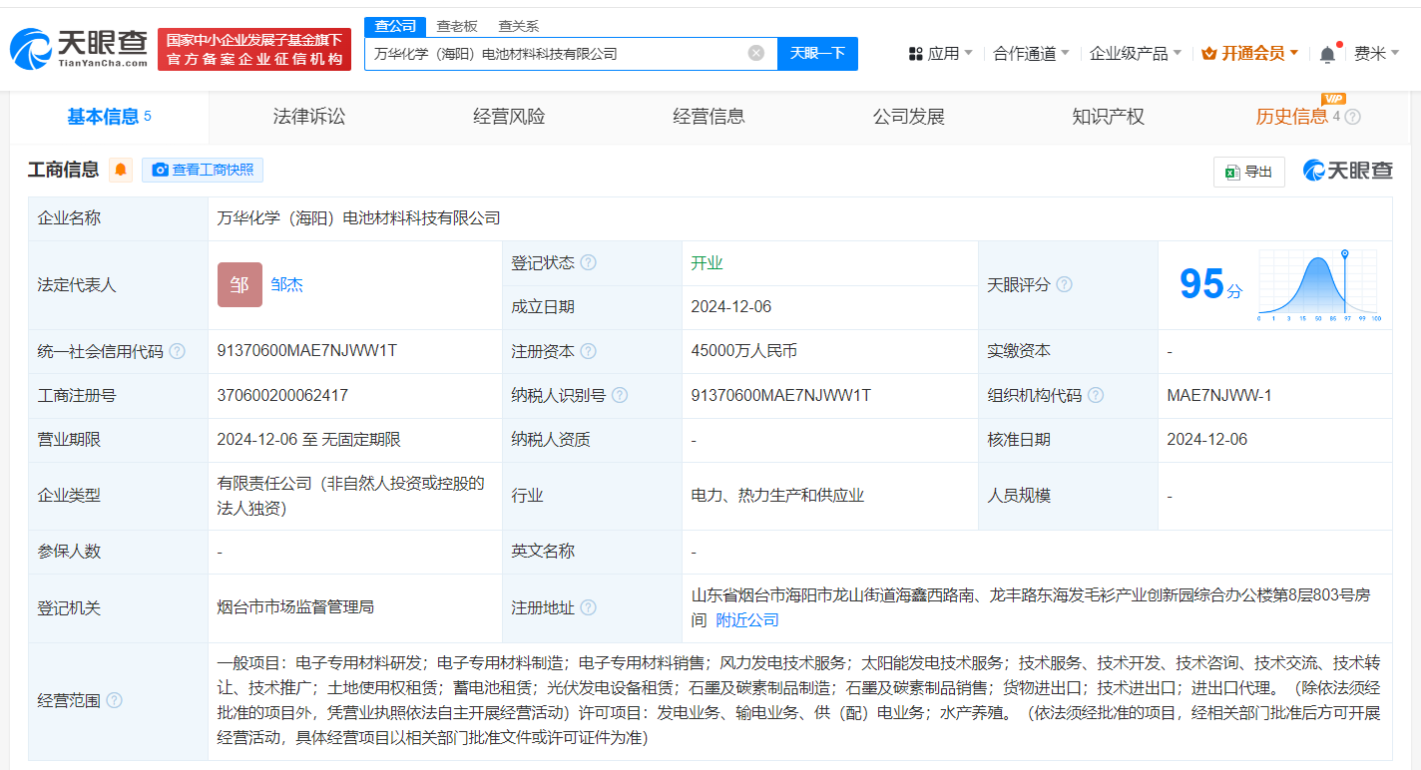Open the 费米 user account dropdown
This screenshot has width=1421, height=770.
[1376, 54]
